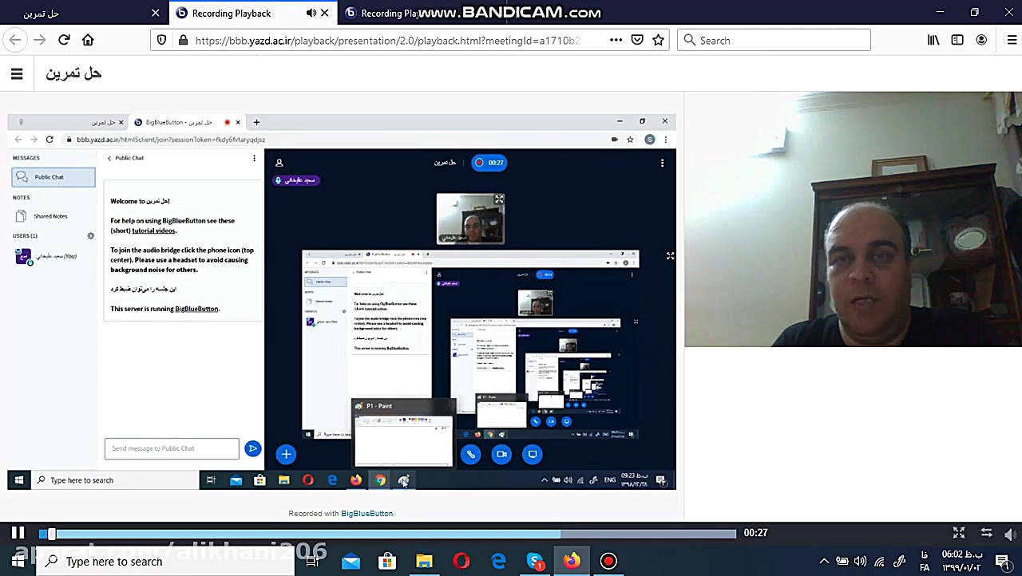Click Send message to Public Chat field

172,448
